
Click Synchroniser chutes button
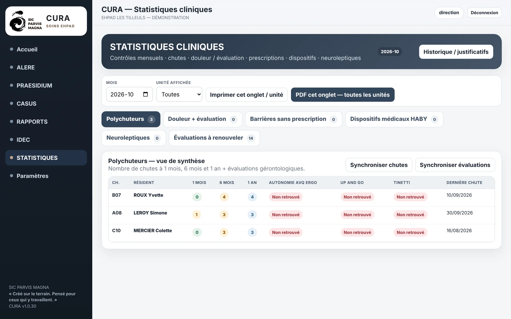pos(379,165)
